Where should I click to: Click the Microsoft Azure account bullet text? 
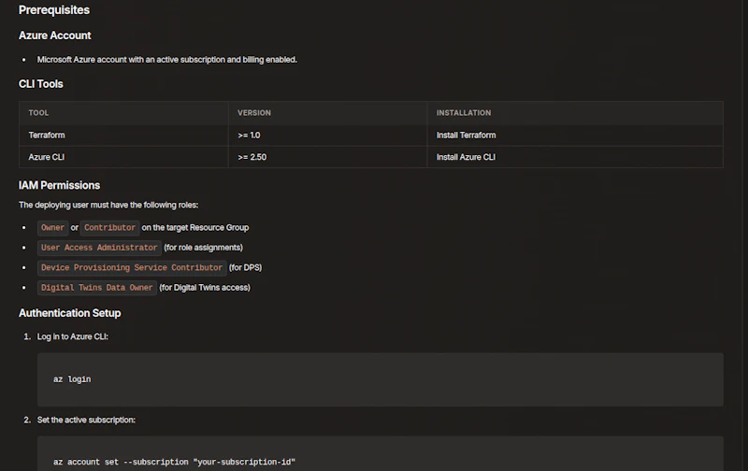pos(167,60)
